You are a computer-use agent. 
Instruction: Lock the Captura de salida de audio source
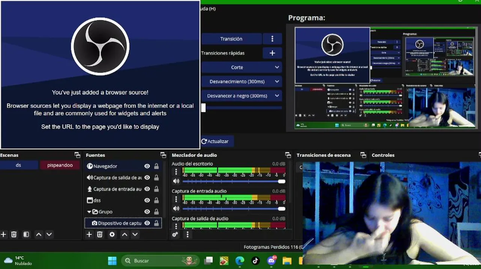[x=157, y=177]
